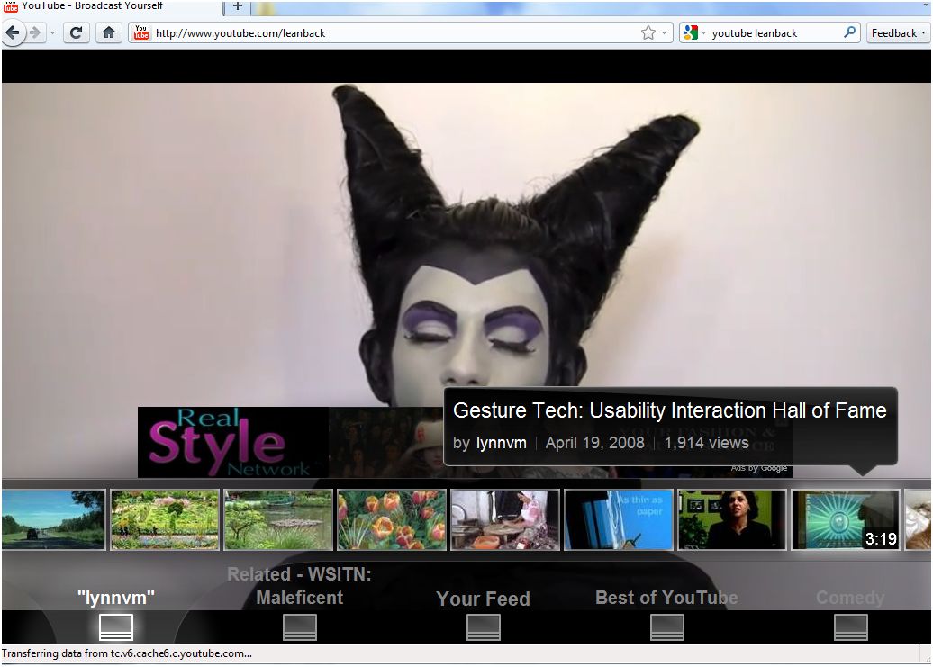Screen dimensions: 933x667
Task: Open the Feedback dropdown
Action: click(x=898, y=33)
